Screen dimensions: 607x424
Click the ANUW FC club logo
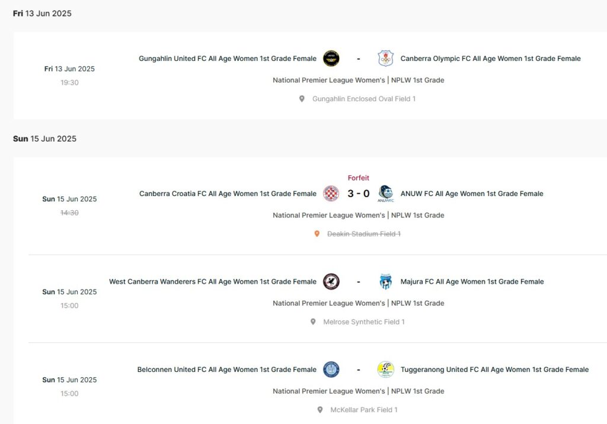tap(386, 194)
